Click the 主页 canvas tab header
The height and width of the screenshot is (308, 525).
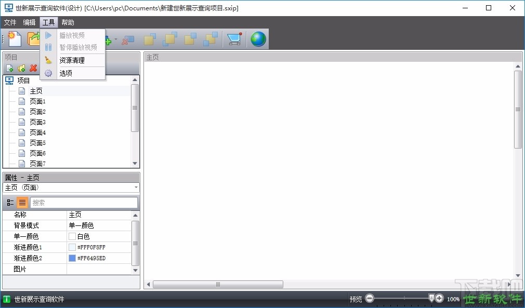[x=153, y=58]
